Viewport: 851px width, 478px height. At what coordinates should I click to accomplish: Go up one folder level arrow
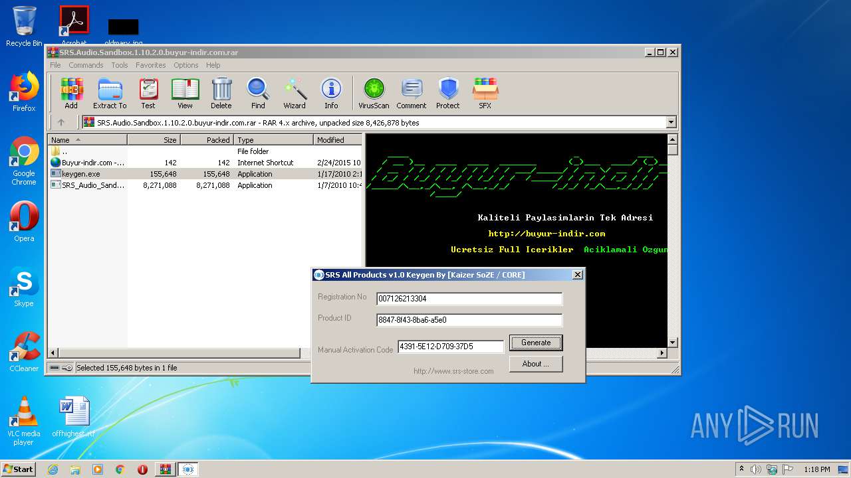tap(61, 122)
